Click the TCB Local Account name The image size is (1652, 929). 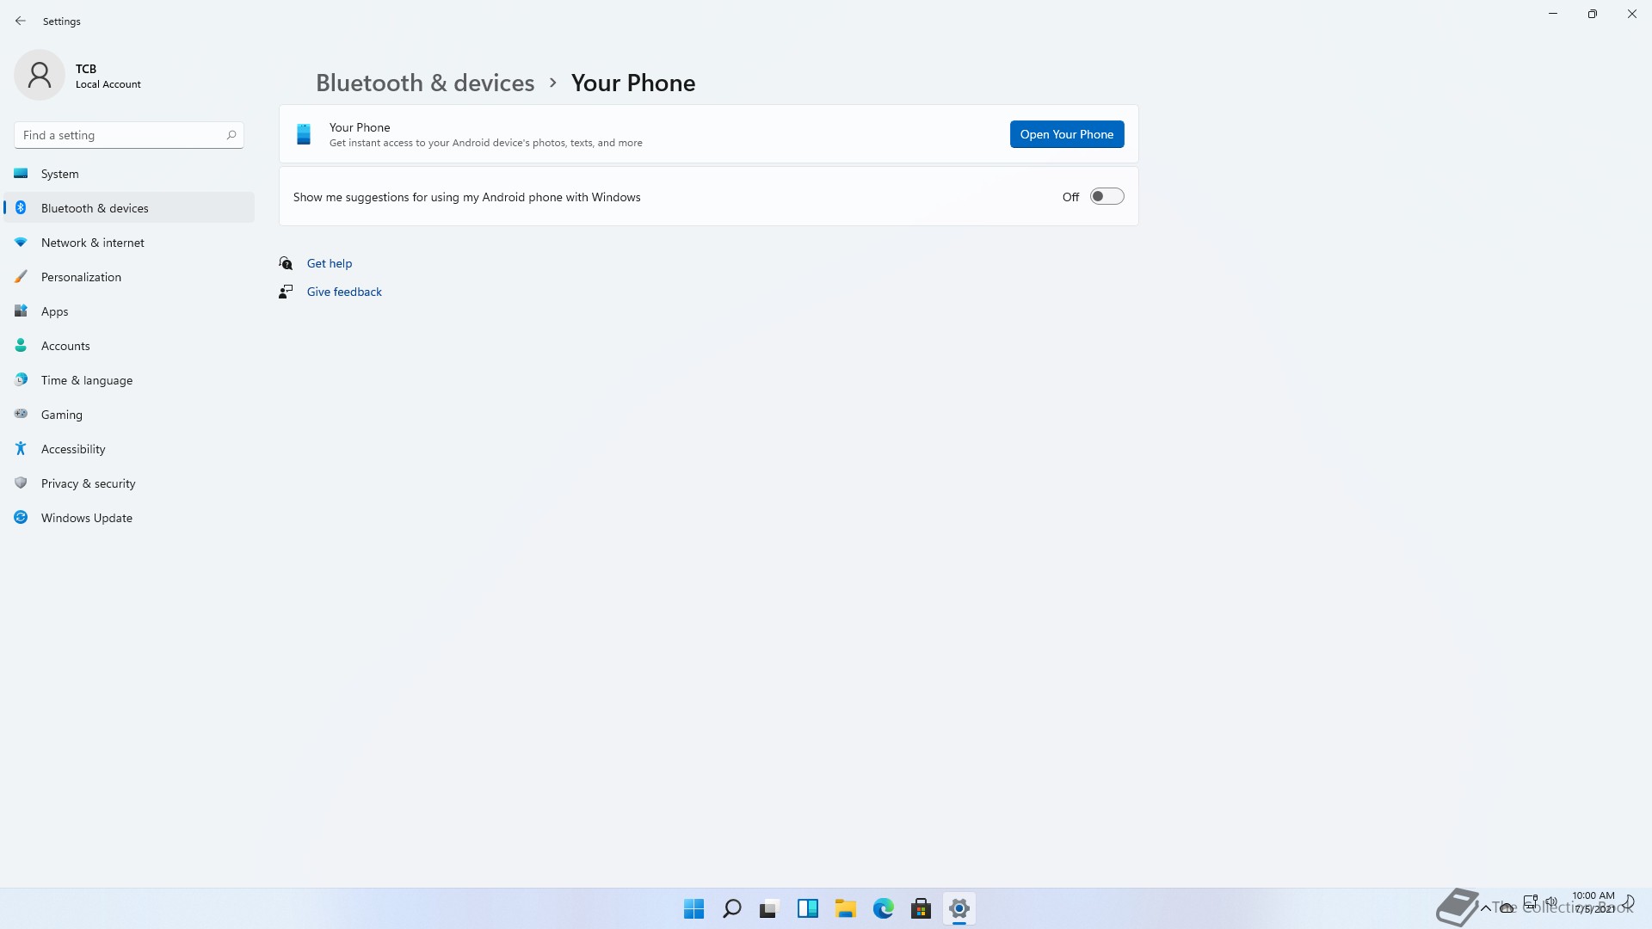pyautogui.click(x=108, y=76)
